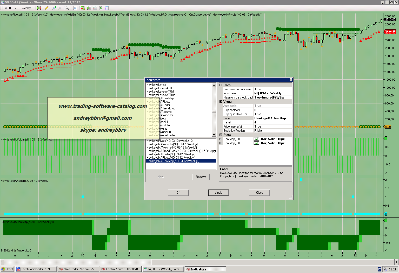Open the candlestick chart style icon

tap(39, 8)
